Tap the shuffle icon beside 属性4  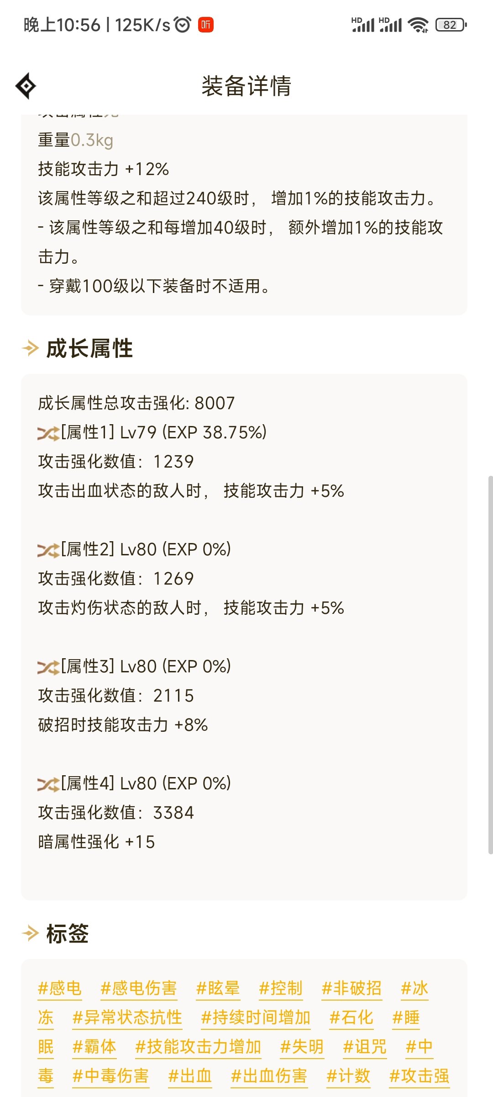[48, 784]
